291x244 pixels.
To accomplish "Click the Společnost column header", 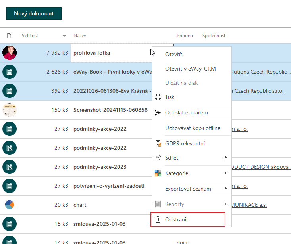I will click(x=214, y=36).
